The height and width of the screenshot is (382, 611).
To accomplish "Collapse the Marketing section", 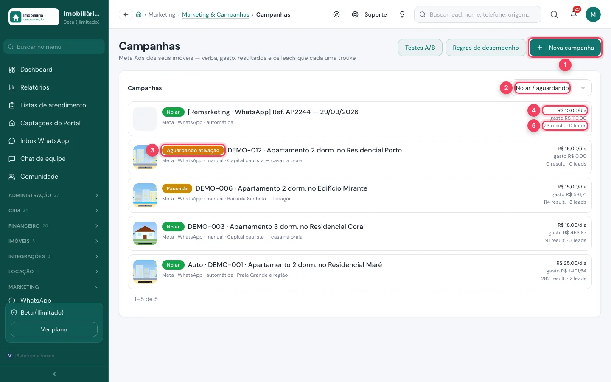I will coord(54,287).
